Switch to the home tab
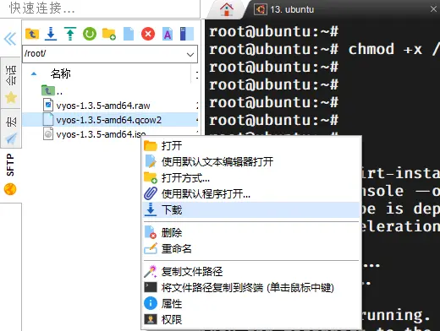This screenshot has width=440, height=331. 227,9
